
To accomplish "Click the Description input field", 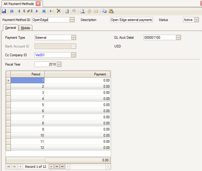I will (x=131, y=20).
